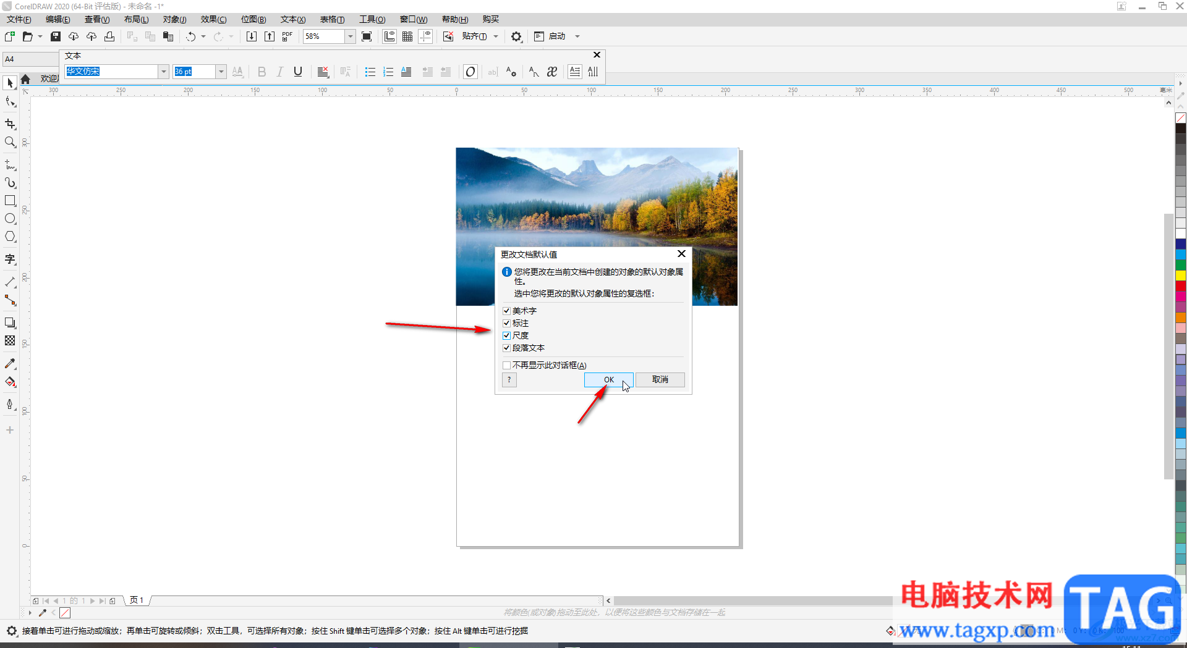Select the Shape edit tool
The image size is (1187, 648).
10,102
